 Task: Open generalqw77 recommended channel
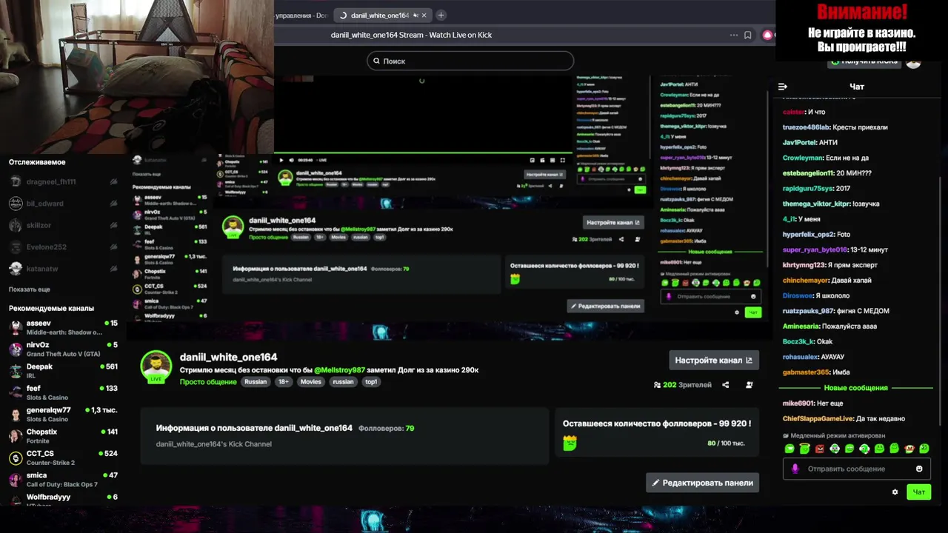click(x=63, y=414)
